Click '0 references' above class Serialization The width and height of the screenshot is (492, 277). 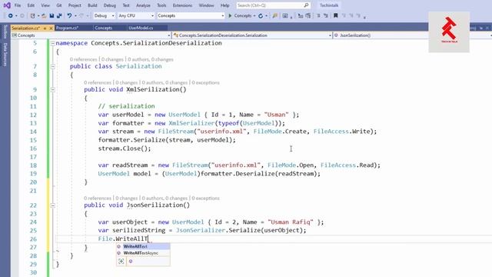coord(84,59)
